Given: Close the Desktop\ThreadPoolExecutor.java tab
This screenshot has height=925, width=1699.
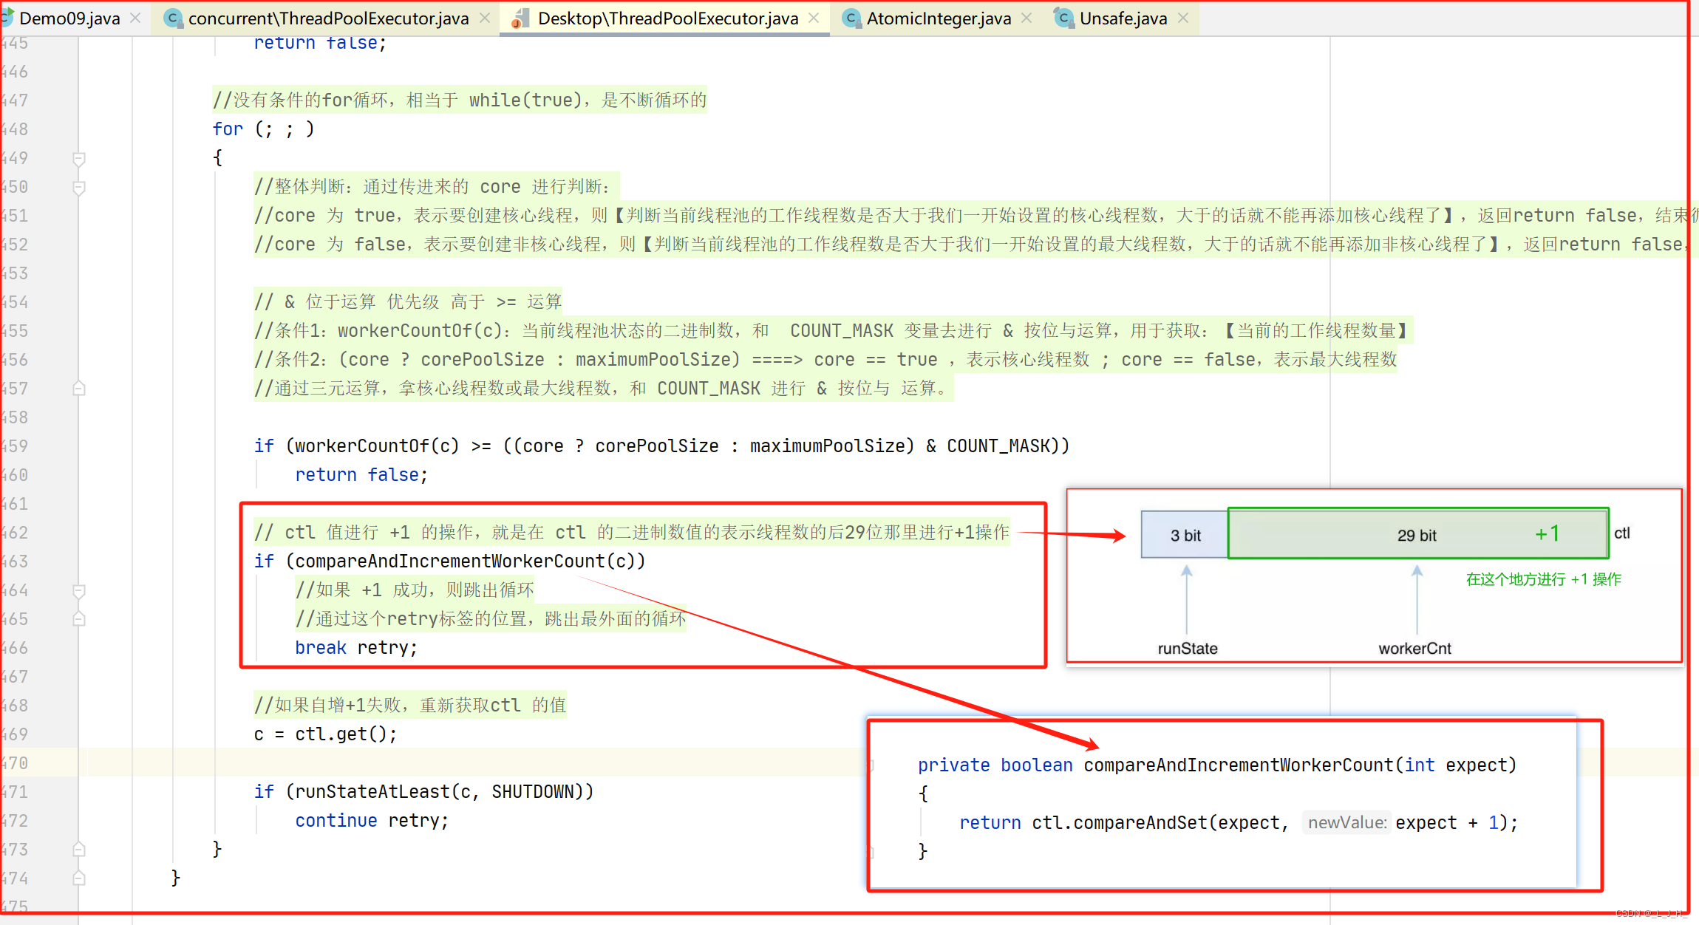Looking at the screenshot, I should 814,18.
